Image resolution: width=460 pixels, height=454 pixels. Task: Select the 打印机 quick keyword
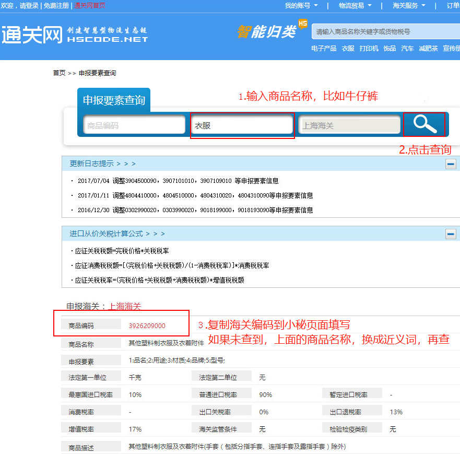(x=369, y=49)
